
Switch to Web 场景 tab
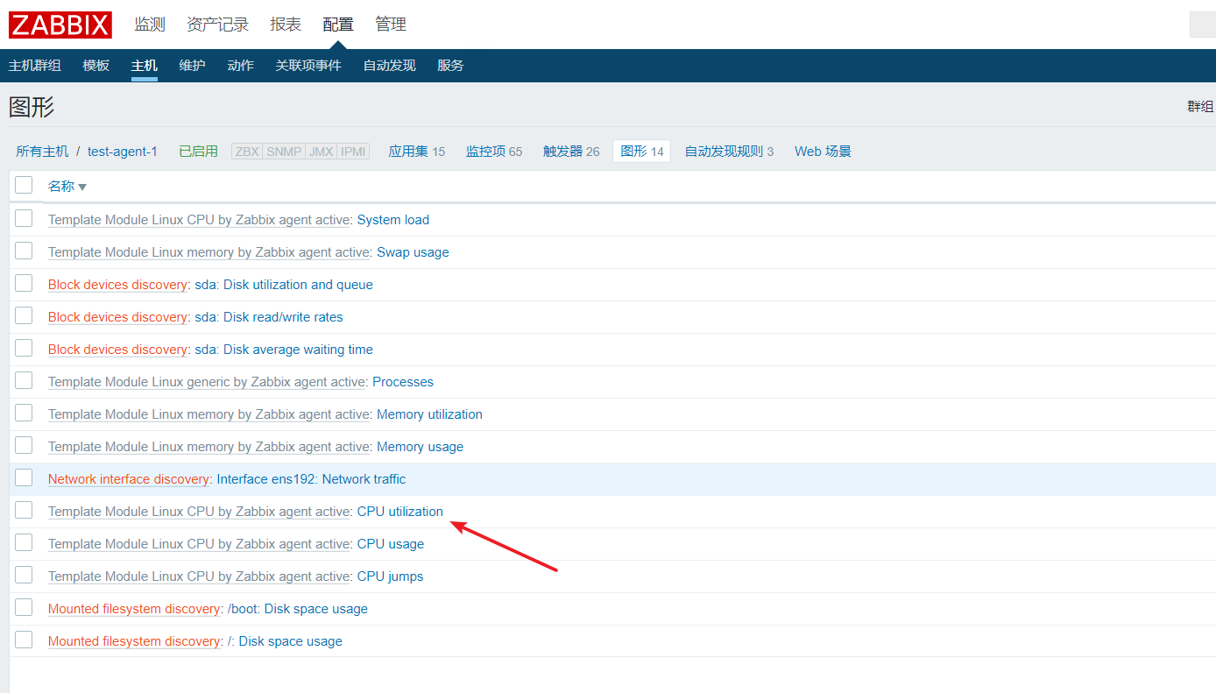[823, 152]
